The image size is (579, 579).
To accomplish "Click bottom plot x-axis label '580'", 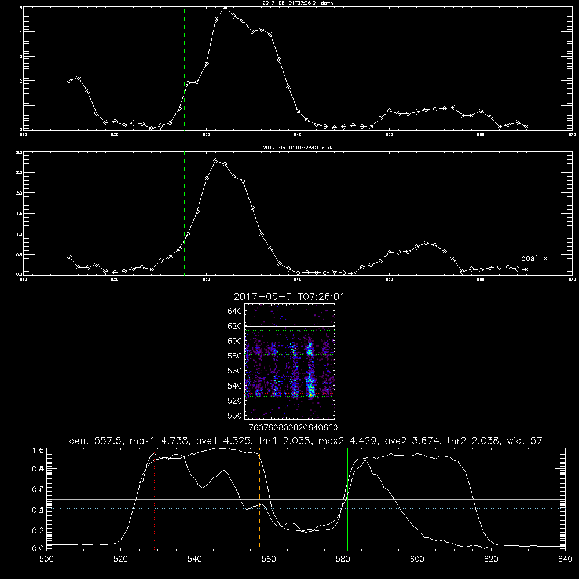I will (x=343, y=559).
